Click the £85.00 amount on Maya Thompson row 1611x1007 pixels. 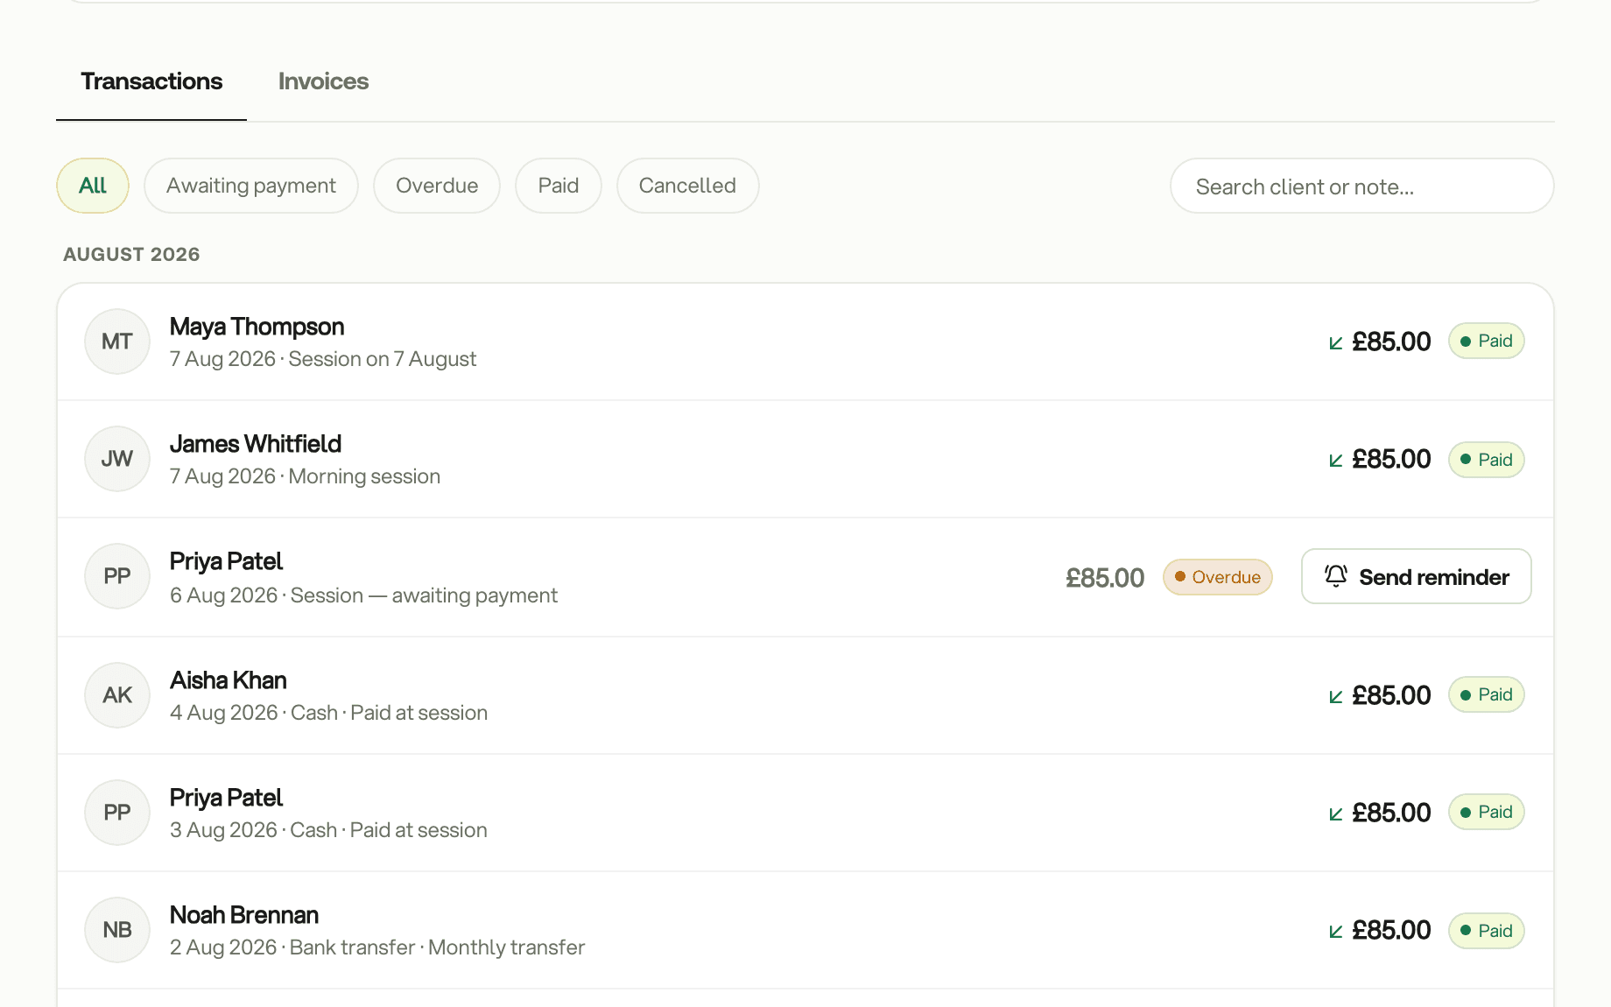1391,342
